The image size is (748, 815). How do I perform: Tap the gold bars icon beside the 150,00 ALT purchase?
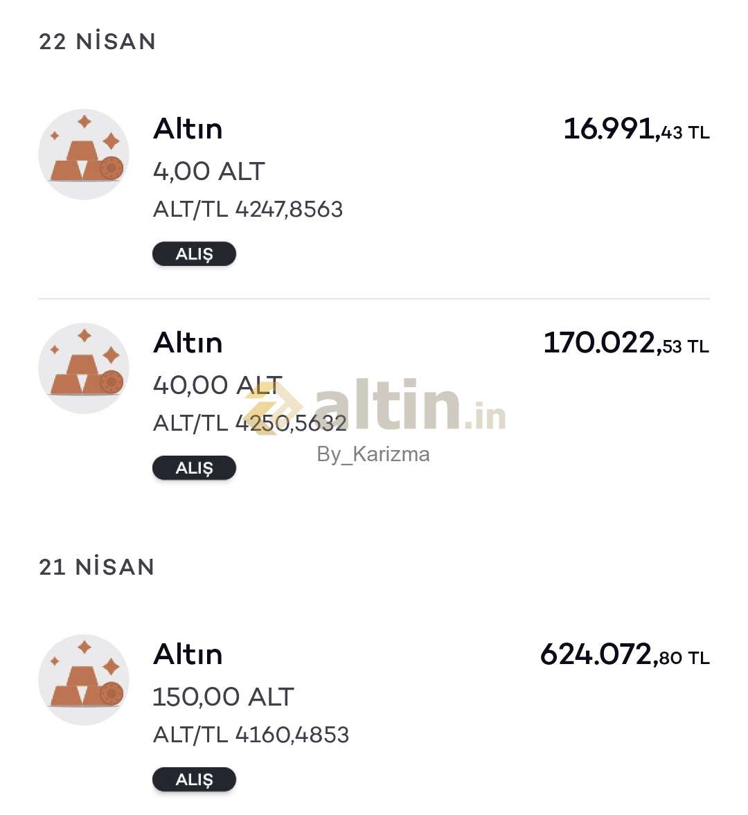(x=84, y=680)
